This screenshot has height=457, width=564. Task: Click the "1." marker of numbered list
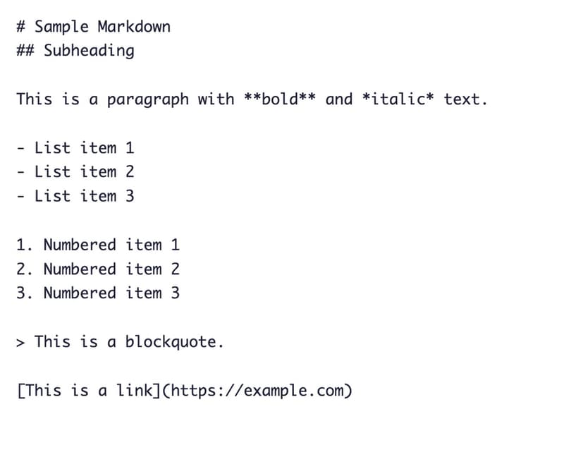point(25,245)
